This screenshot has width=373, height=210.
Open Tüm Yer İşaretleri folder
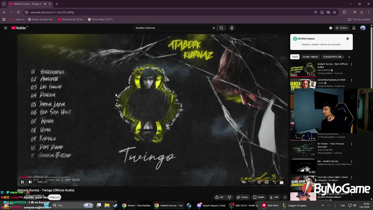pos(359,20)
